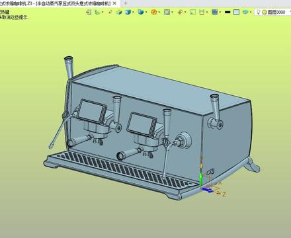Open a new tab with the plus button
This screenshot has height=238, width=291.
point(126,3)
